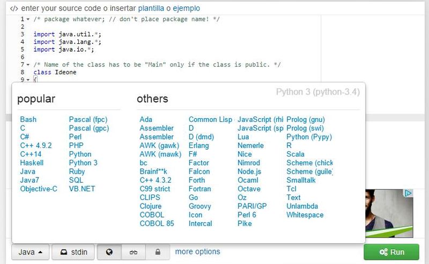Viewport: 429px width, 264px height.
Task: Choose Ocaml language
Action: (248, 180)
